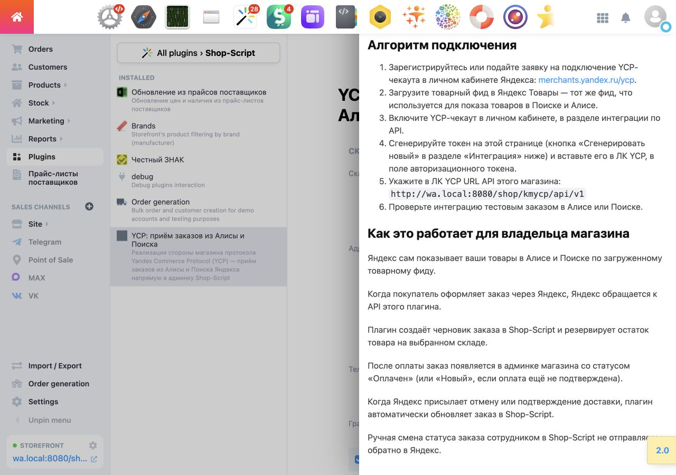The image size is (676, 475).
Task: Open the lifebuoy support app
Action: pyautogui.click(x=482, y=17)
